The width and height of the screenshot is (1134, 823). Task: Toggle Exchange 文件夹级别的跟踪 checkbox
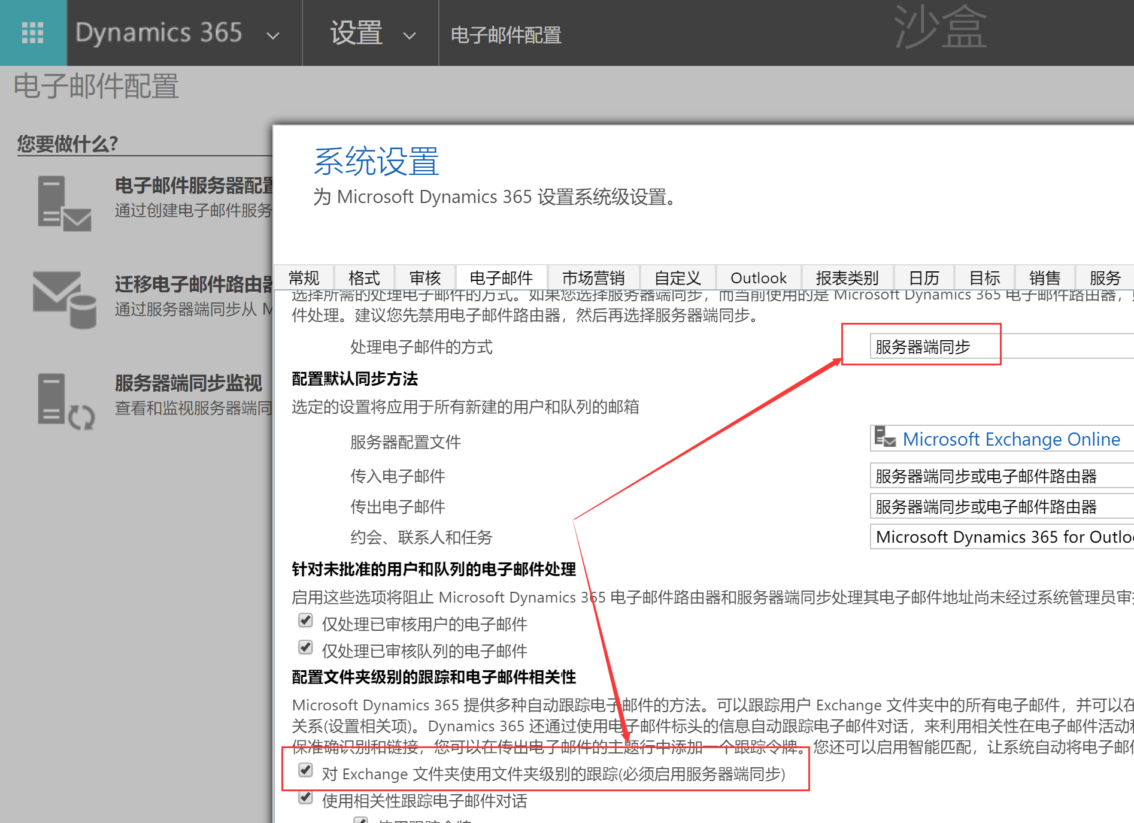click(x=305, y=770)
